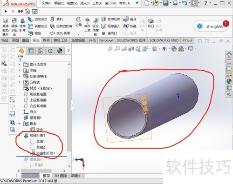233x184 pixels.
Task: Expand the 设计活页夹 tree node
Action: (20, 64)
